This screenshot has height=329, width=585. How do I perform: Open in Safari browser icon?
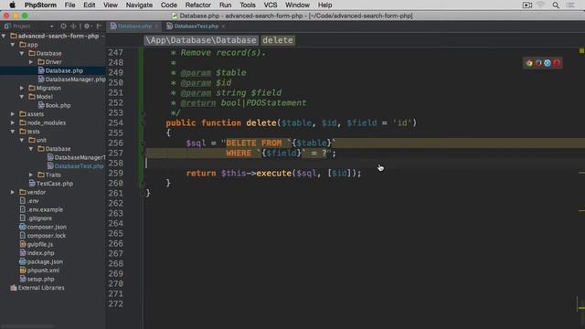tap(548, 63)
